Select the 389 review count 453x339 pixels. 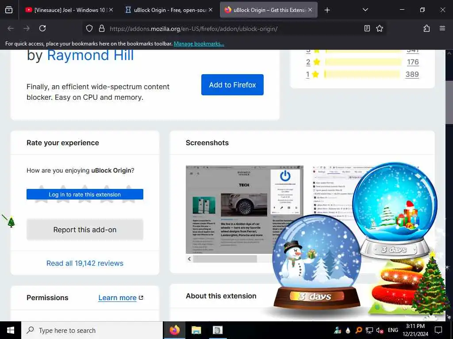[412, 74]
